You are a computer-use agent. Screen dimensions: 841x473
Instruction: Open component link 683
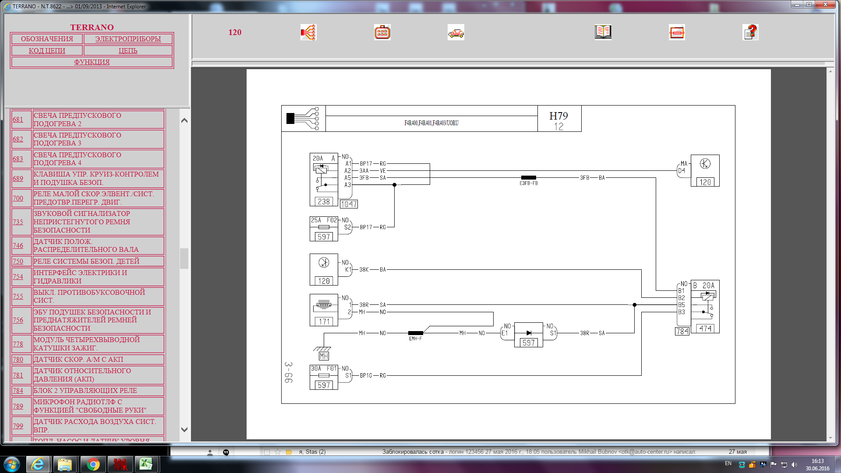[x=18, y=159]
